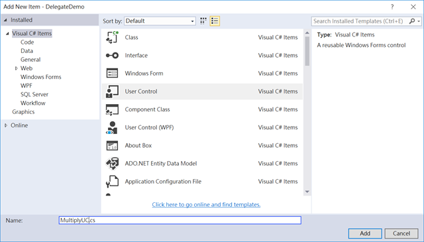Pick the ADO.NET Entity Data Model icon
This screenshot has height=242, width=424.
point(112,164)
